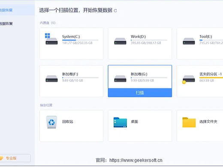Click the System(C:) drive icon

(x=51, y=39)
